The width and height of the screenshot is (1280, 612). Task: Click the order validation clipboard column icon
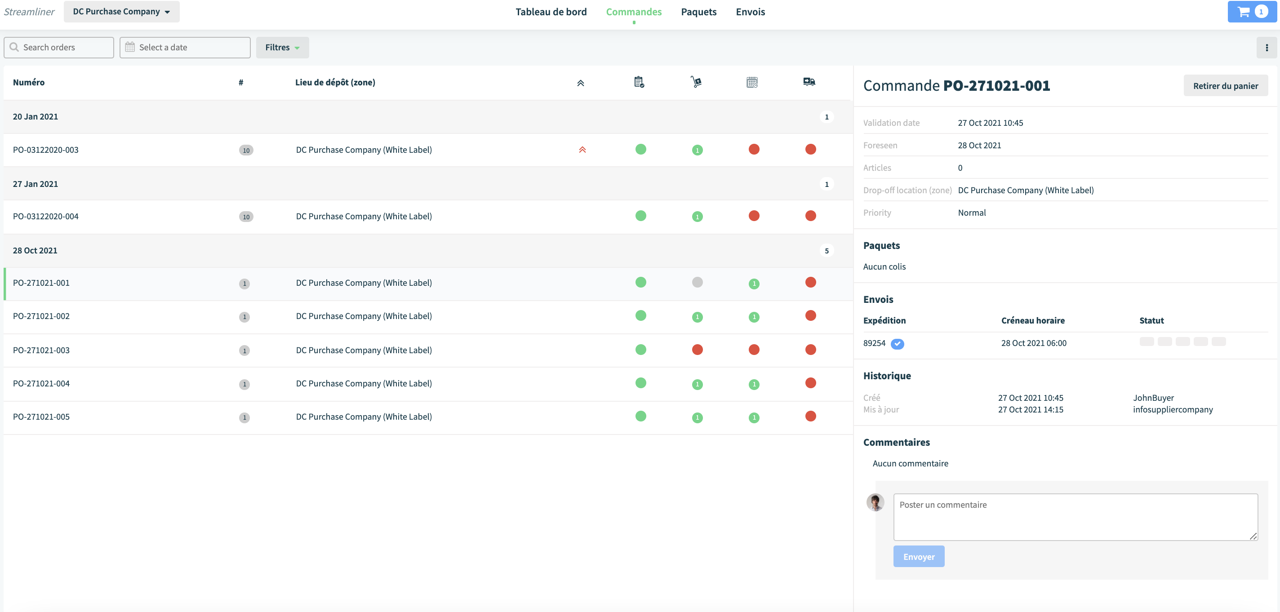coord(639,82)
